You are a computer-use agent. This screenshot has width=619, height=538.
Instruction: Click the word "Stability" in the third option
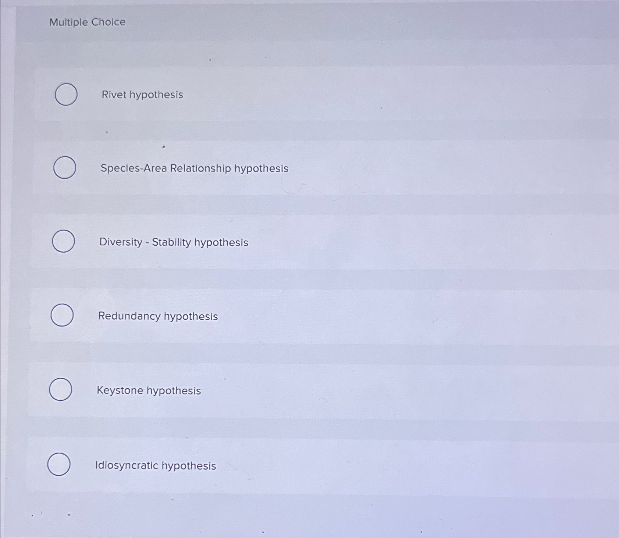coord(171,242)
